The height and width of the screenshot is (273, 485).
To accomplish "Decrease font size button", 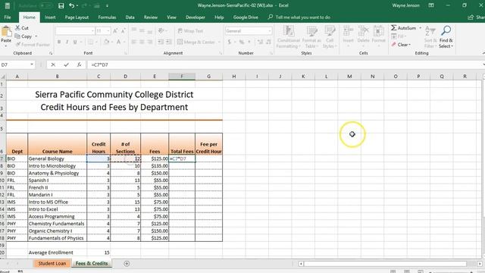I will click(123, 31).
